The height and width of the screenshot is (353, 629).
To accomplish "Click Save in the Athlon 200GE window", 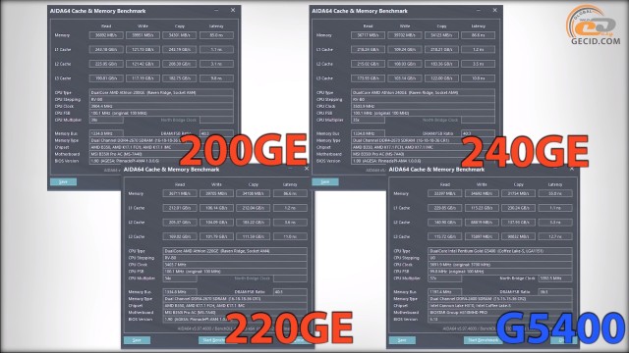I will coord(63,181).
